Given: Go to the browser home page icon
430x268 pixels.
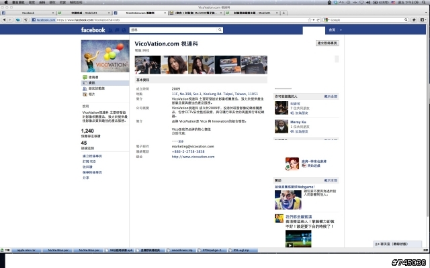Looking at the screenshot, I should pos(414,19).
